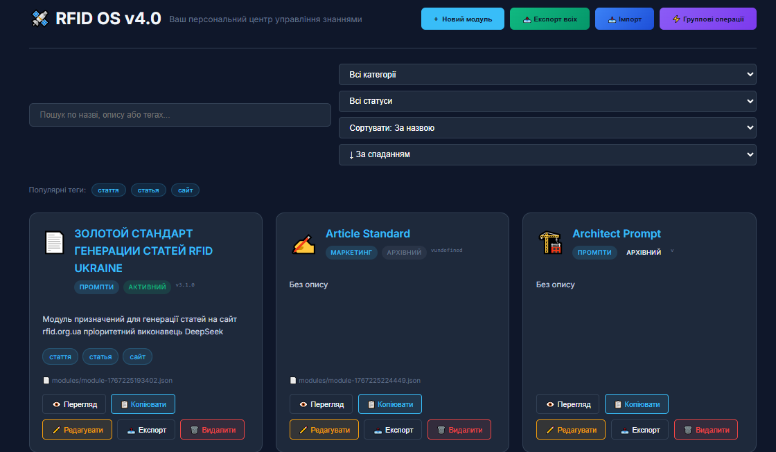This screenshot has height=452, width=776.
Task: Click the file icon next to module-1767225193402.json
Action: (46, 380)
